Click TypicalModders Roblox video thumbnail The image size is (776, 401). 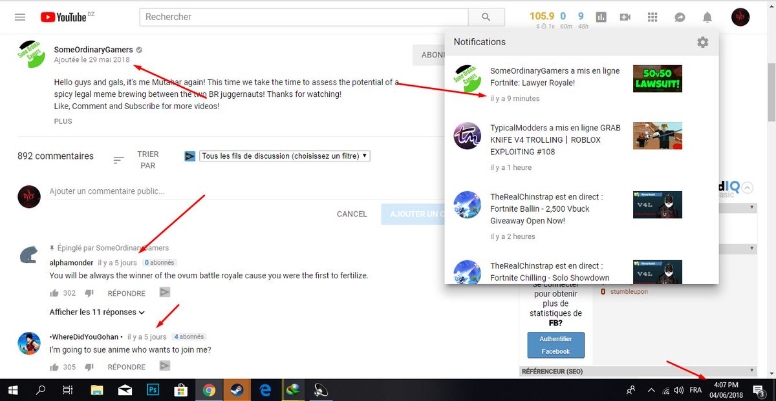point(658,136)
